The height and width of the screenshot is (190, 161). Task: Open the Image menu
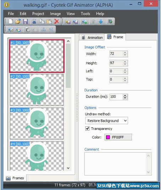55,13
